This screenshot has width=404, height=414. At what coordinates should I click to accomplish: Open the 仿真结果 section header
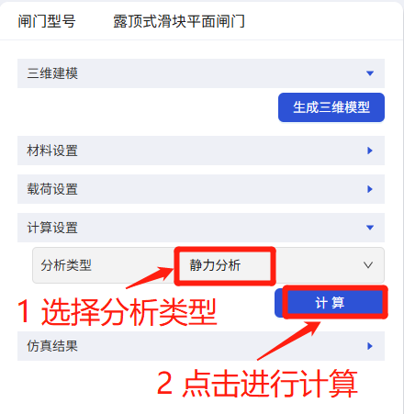click(201, 346)
